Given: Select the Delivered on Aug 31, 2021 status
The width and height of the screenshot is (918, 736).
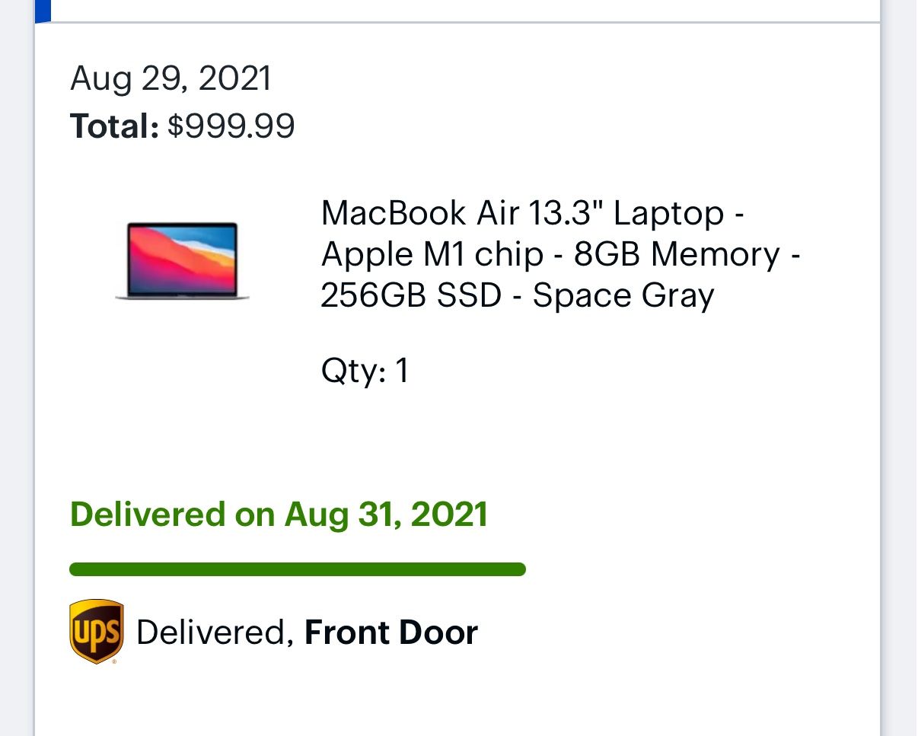Looking at the screenshot, I should point(279,515).
